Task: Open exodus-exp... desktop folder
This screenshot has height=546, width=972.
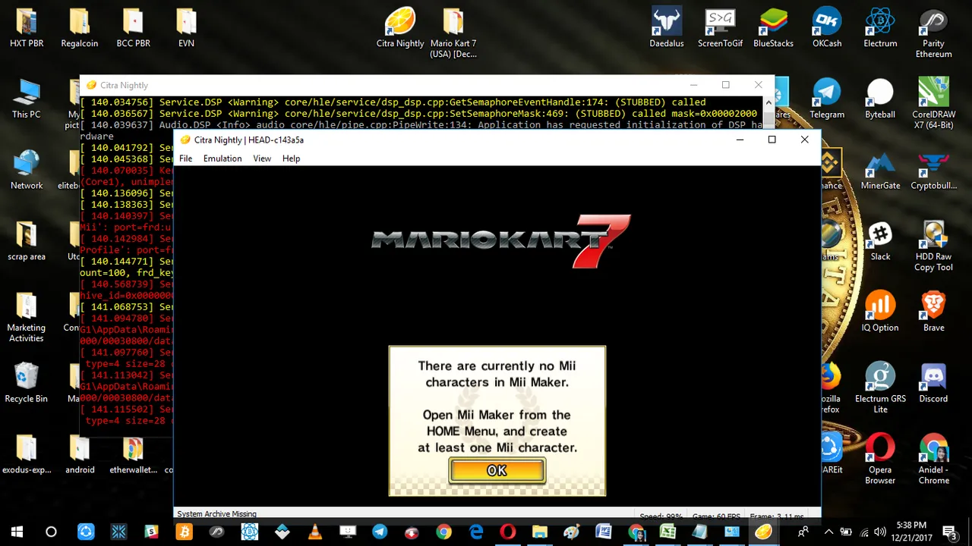Action: pos(27,454)
